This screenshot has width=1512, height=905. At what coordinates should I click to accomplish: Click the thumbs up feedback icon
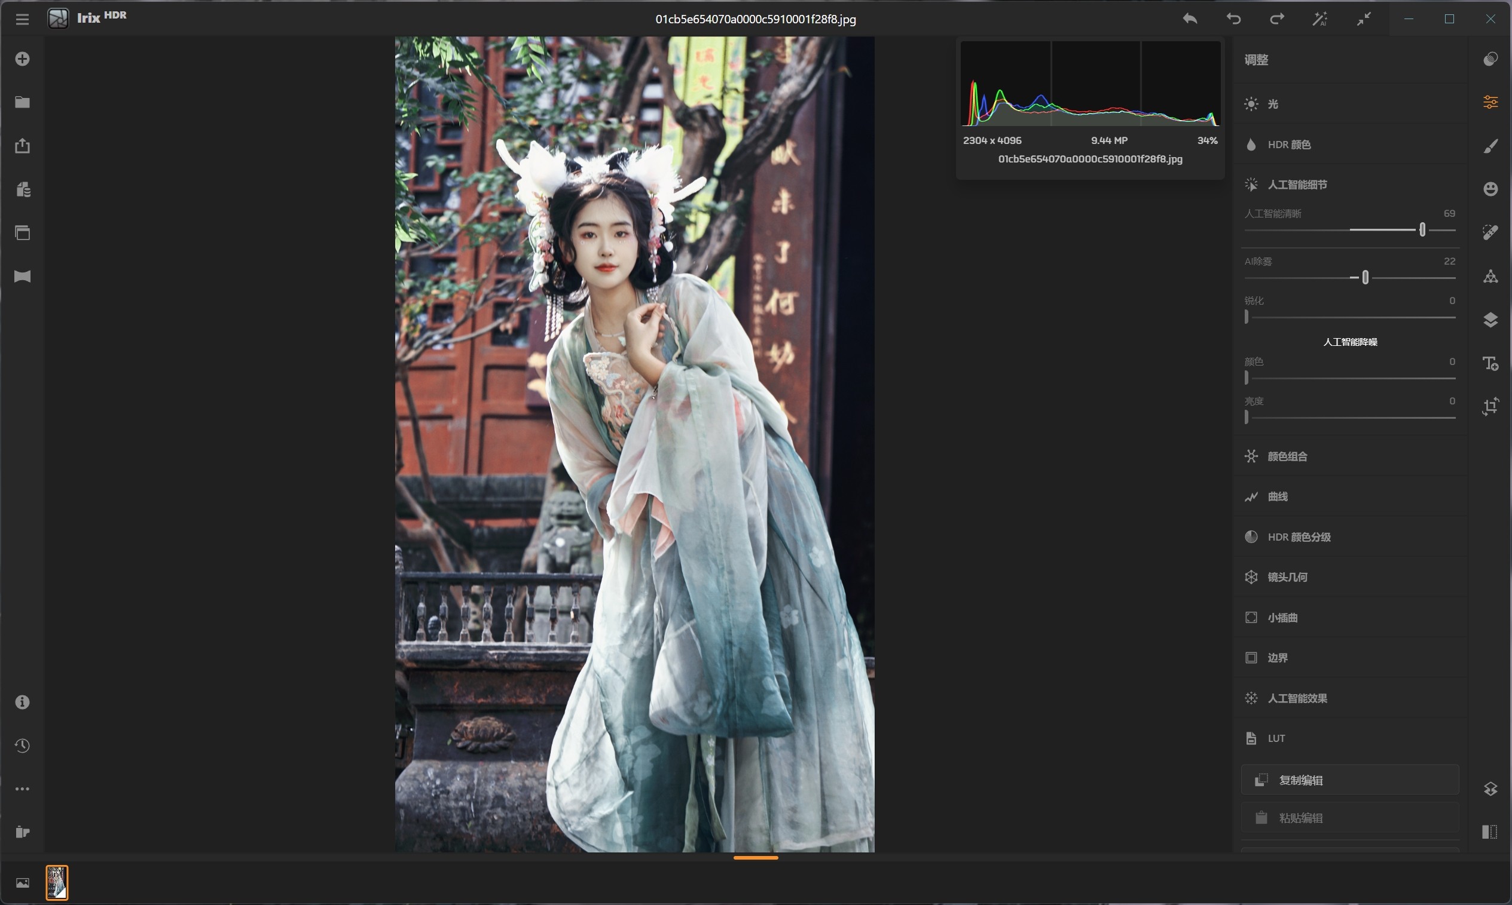(x=23, y=832)
